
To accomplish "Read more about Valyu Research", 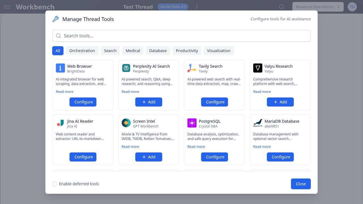I will click(x=262, y=92).
